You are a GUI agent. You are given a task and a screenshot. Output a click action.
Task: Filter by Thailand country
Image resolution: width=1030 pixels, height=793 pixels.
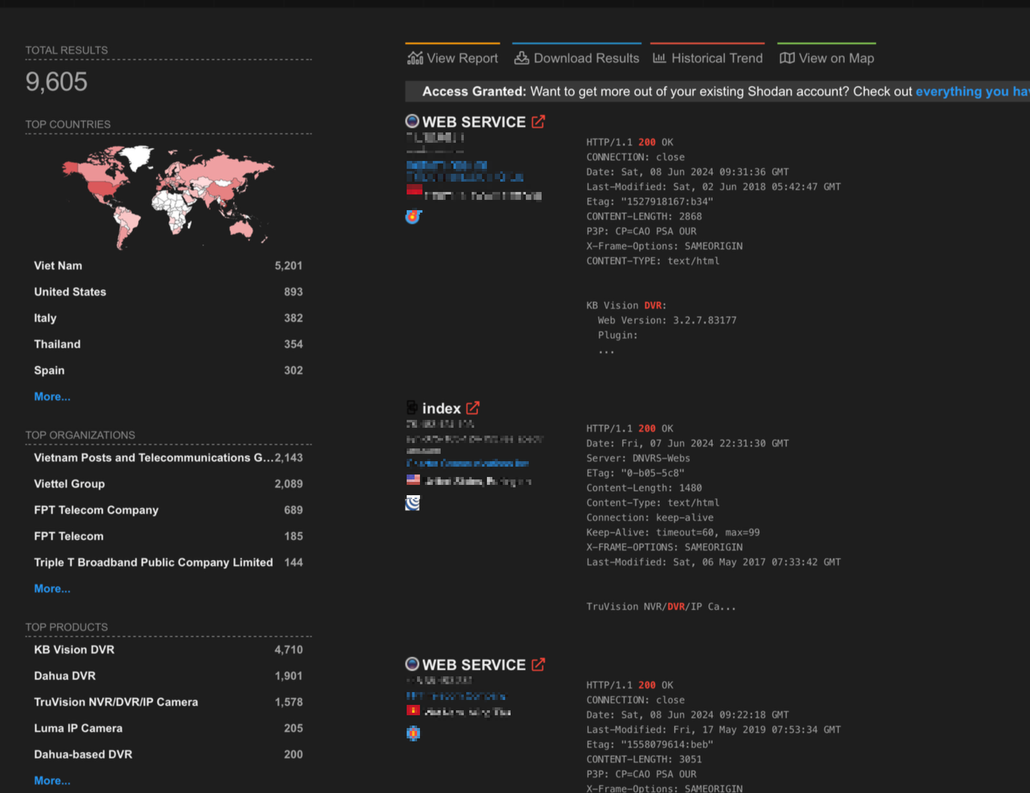click(x=168, y=344)
